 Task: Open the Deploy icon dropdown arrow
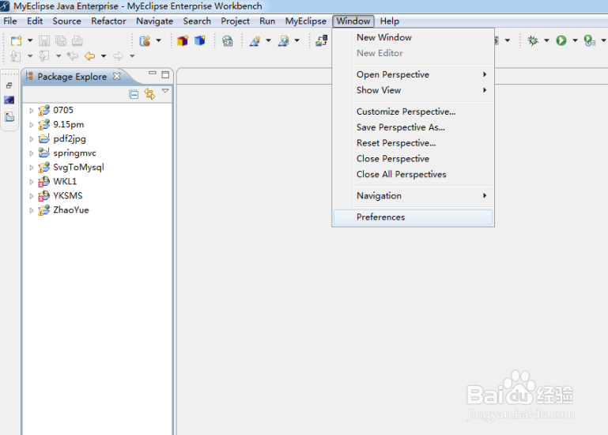(x=268, y=40)
